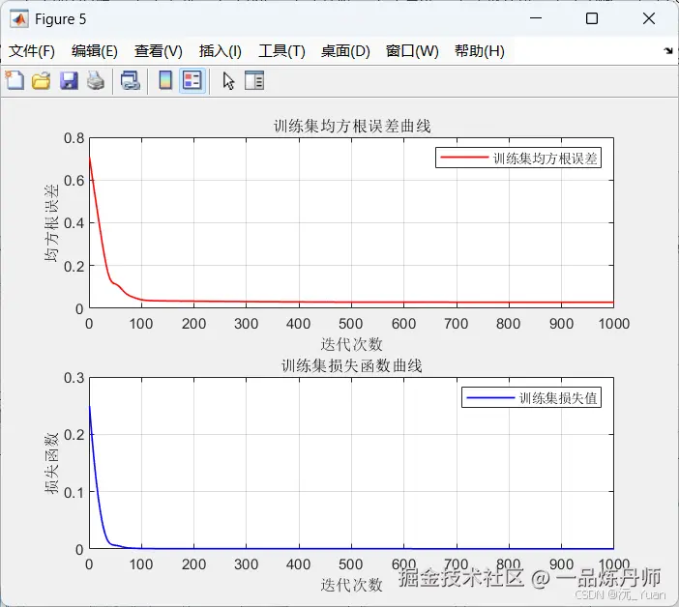Open the 桌面(D) menu
Screen dimensions: 679x607
click(345, 51)
